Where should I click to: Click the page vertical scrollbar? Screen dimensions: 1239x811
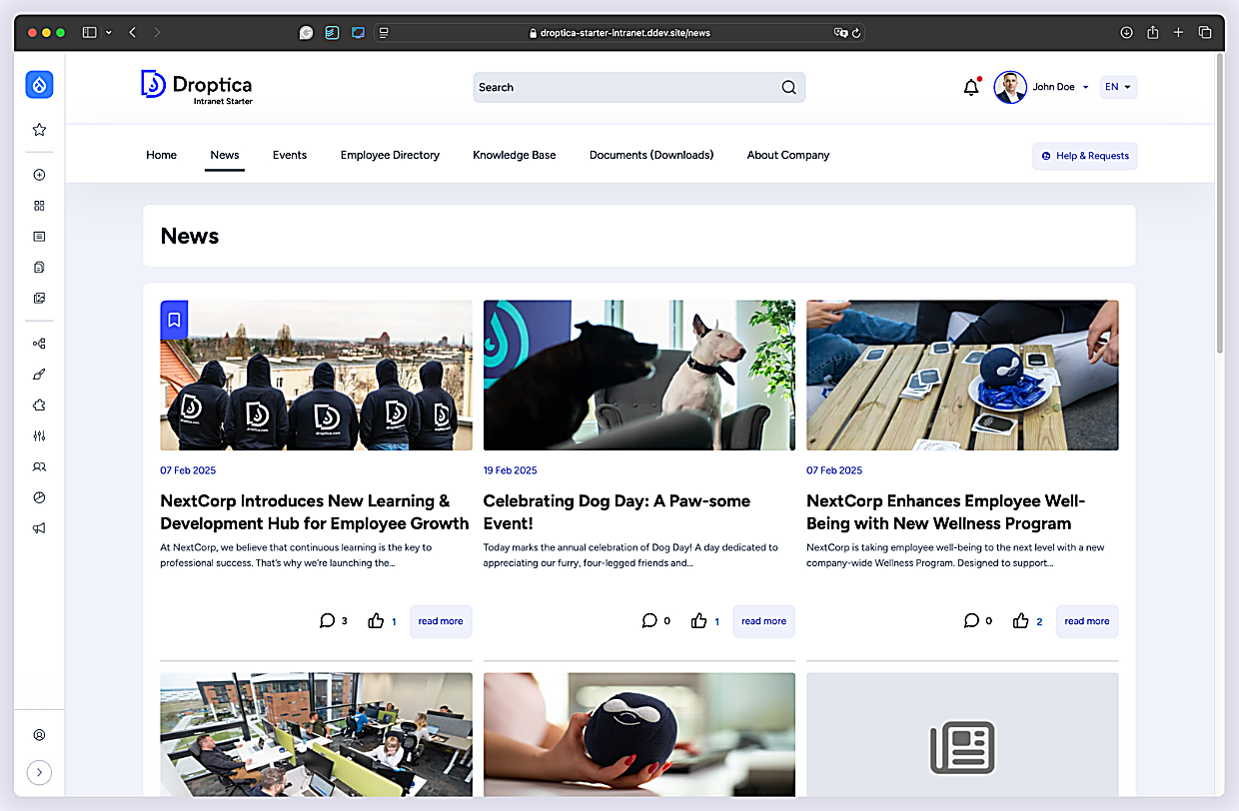click(x=1219, y=205)
